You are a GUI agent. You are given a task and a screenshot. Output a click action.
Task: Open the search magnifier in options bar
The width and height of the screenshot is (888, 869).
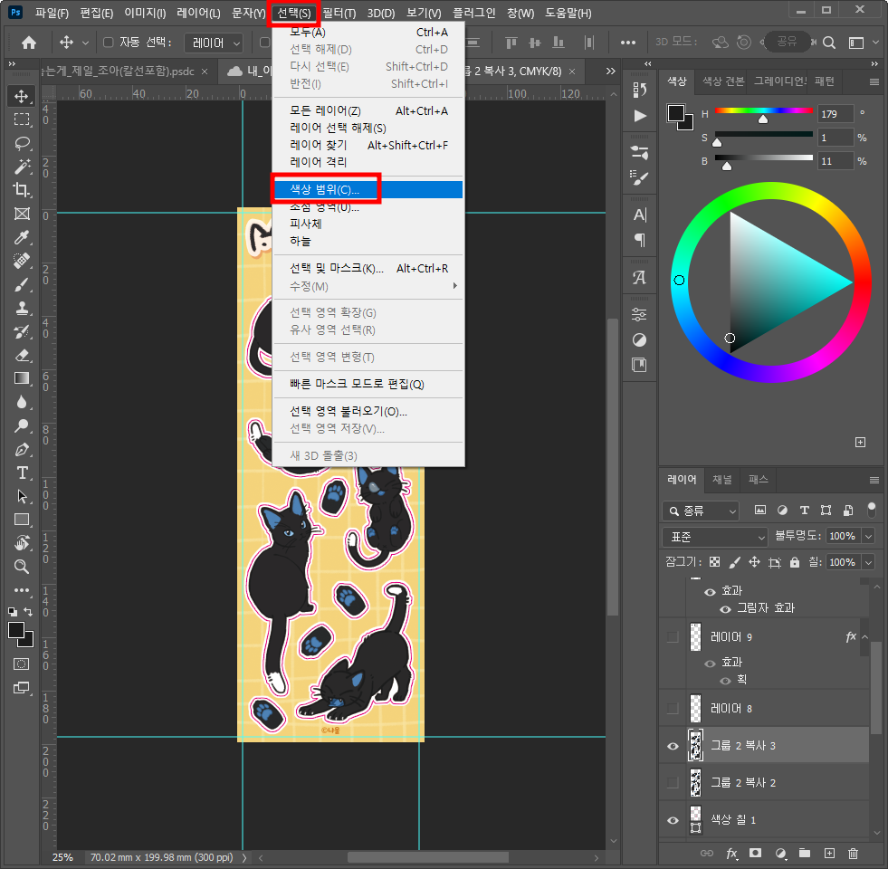coord(828,43)
